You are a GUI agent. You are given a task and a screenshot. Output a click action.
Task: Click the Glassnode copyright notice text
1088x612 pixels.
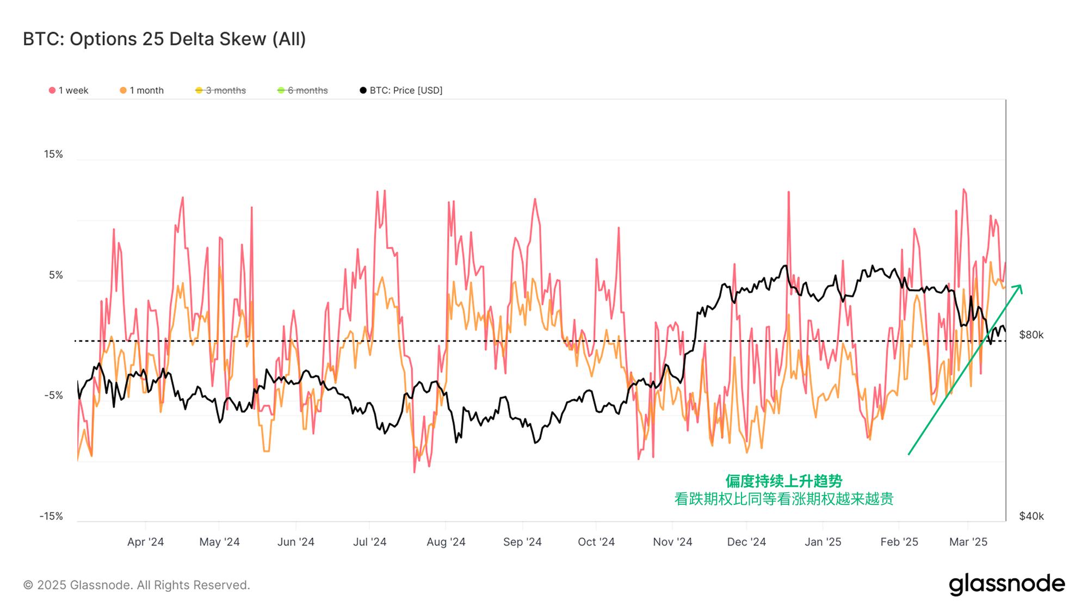[137, 585]
